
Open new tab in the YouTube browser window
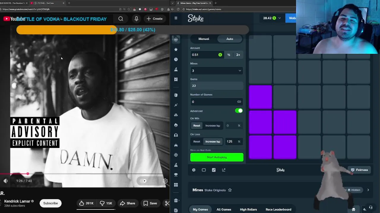pos(69,3)
